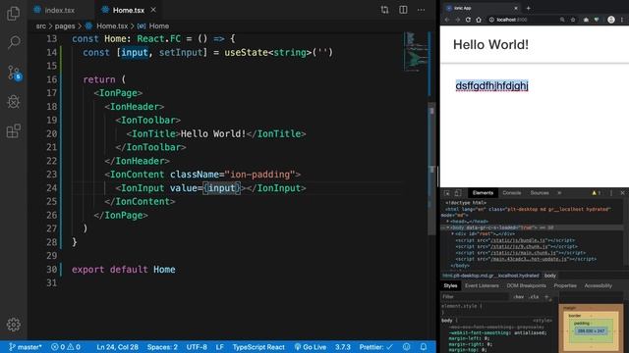The width and height of the screenshot is (629, 353).
Task: Click the editor vertical scrollbar
Action: 431,168
